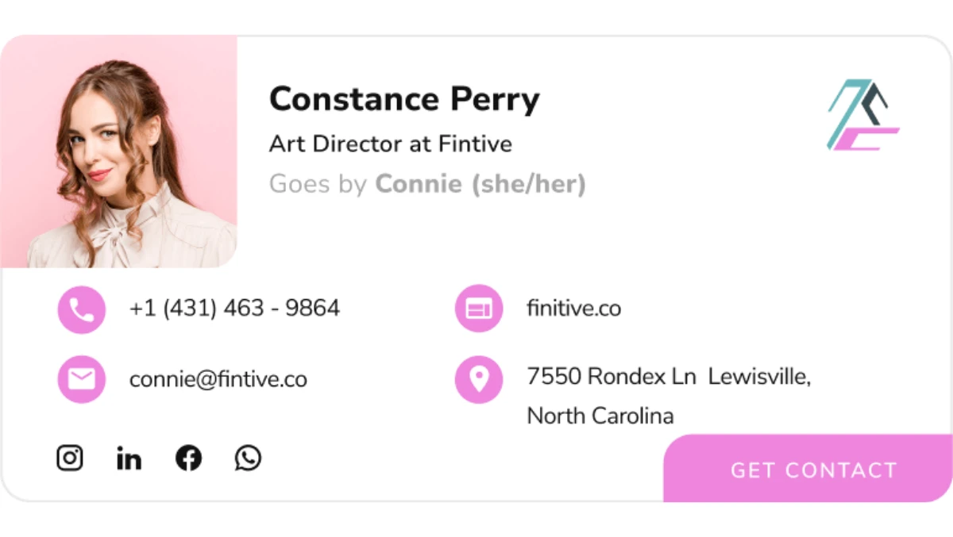Select the Constance Perry name heading

pyautogui.click(x=404, y=99)
